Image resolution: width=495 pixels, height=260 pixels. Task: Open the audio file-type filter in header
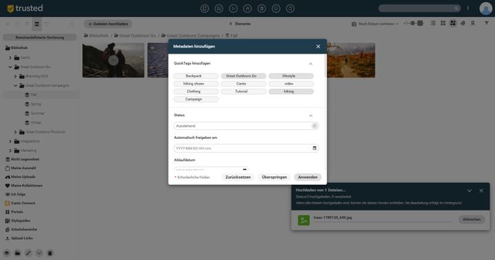click(x=247, y=8)
